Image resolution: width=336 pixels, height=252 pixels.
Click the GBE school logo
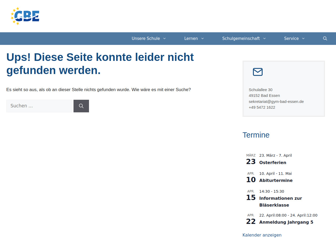pos(25,16)
